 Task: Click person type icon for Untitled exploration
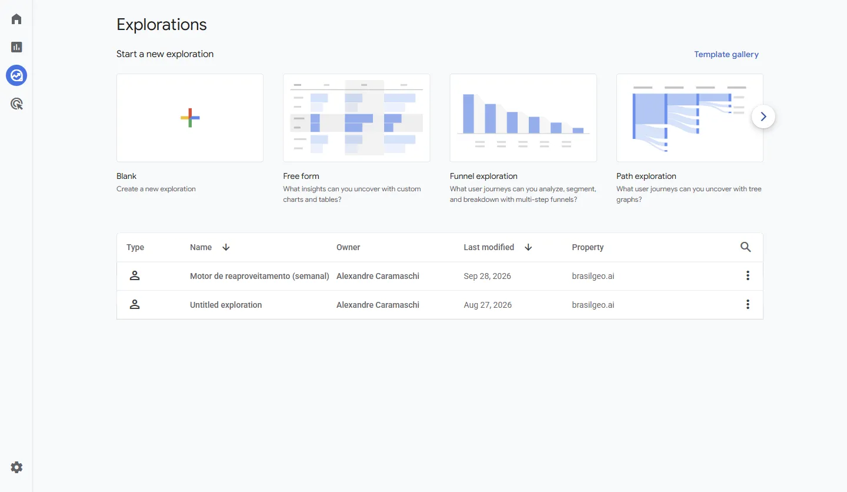click(x=135, y=304)
